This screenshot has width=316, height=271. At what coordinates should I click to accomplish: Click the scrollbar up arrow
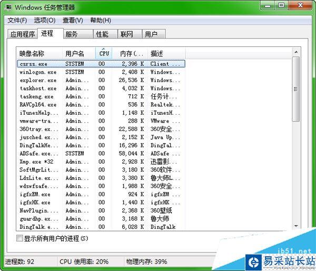point(296,52)
